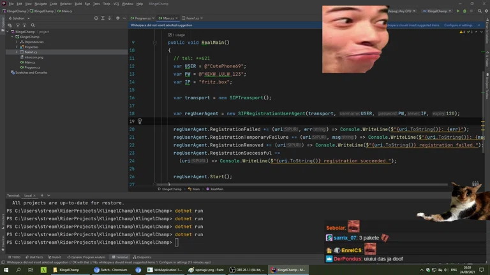
Task: Open KlingelChamp run configuration dropdown
Action: click(x=437, y=11)
